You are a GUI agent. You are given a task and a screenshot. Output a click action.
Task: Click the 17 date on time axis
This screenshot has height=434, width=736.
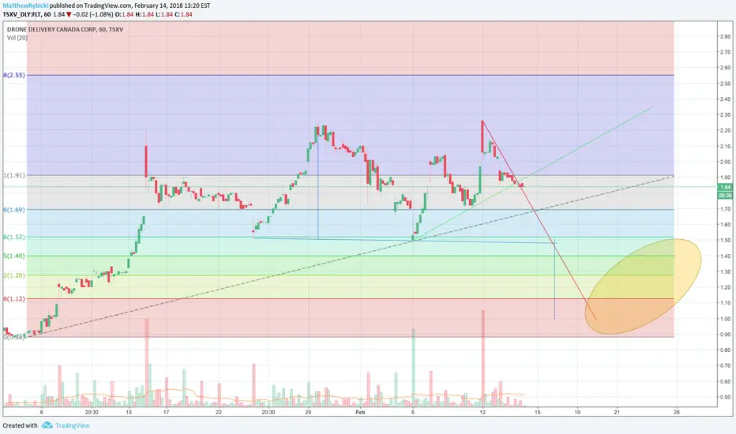click(x=166, y=413)
